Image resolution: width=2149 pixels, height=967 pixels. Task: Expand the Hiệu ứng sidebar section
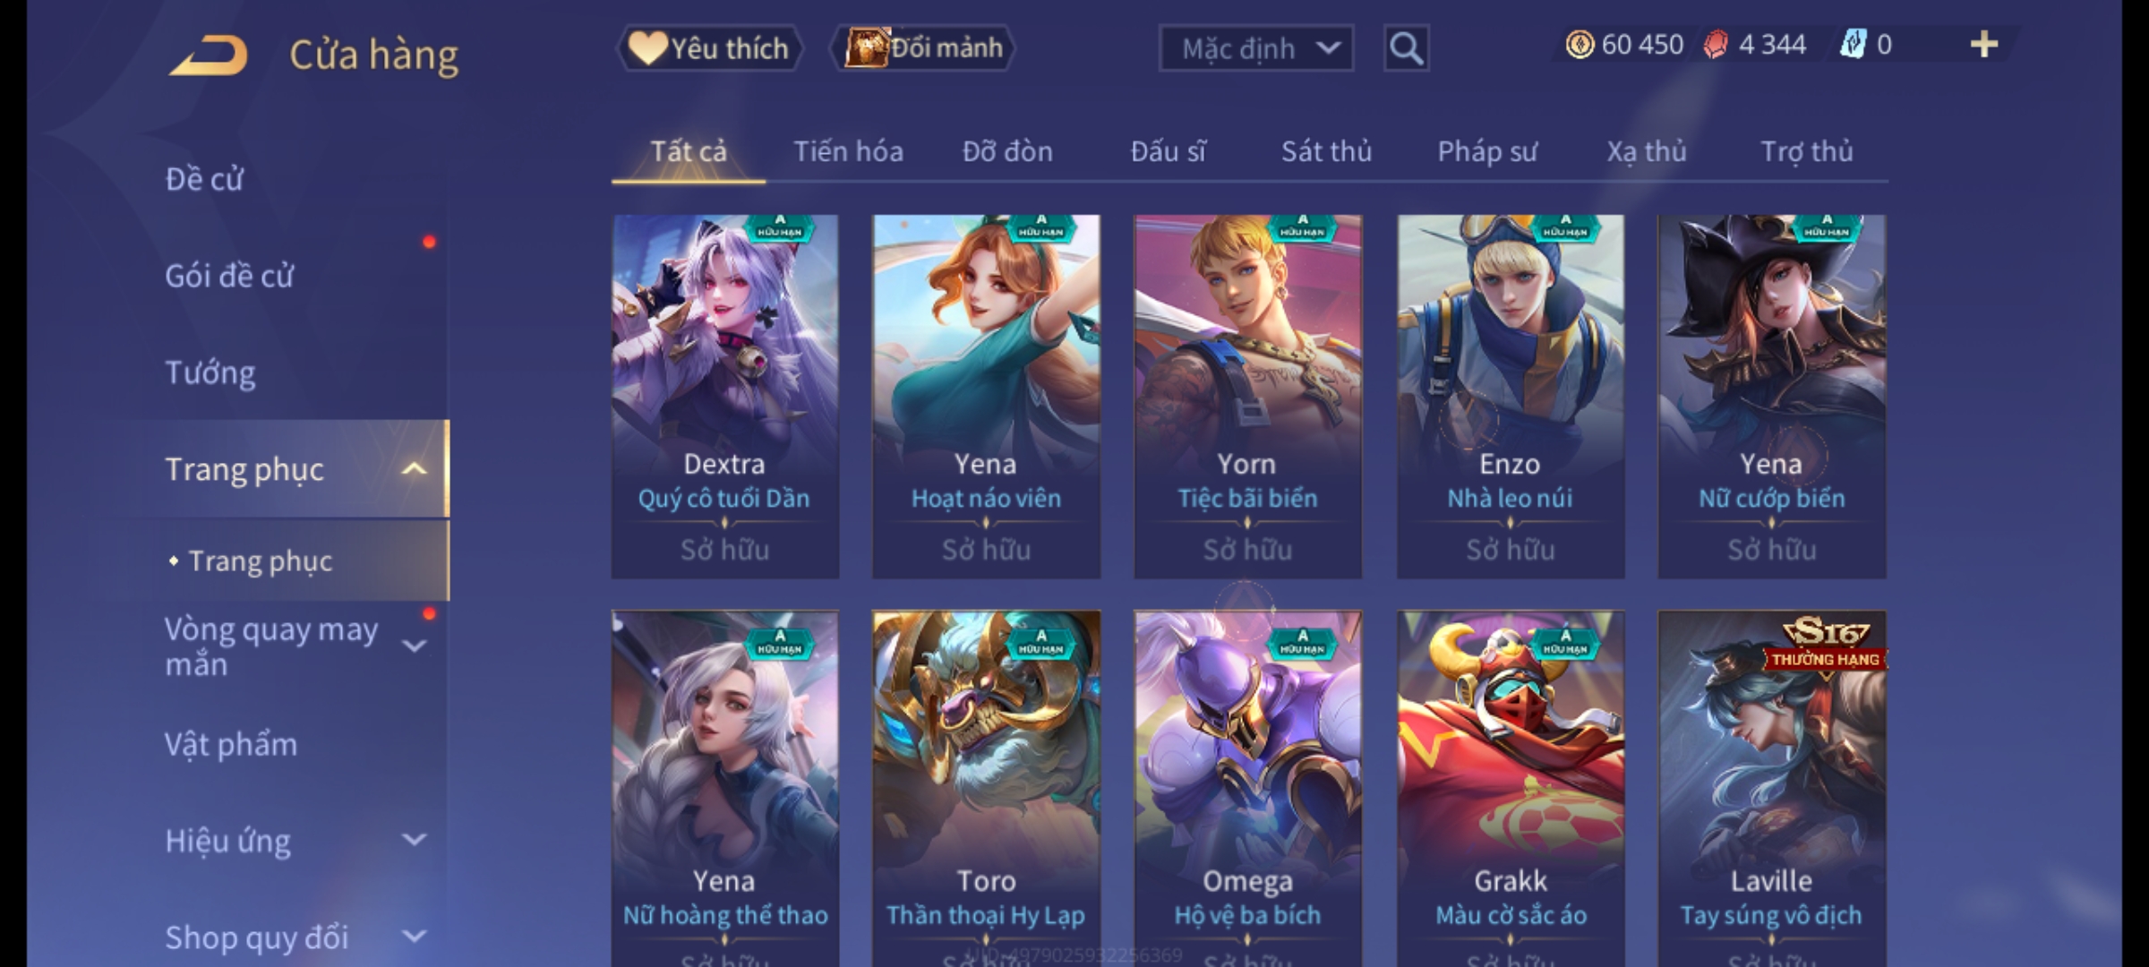pos(414,840)
